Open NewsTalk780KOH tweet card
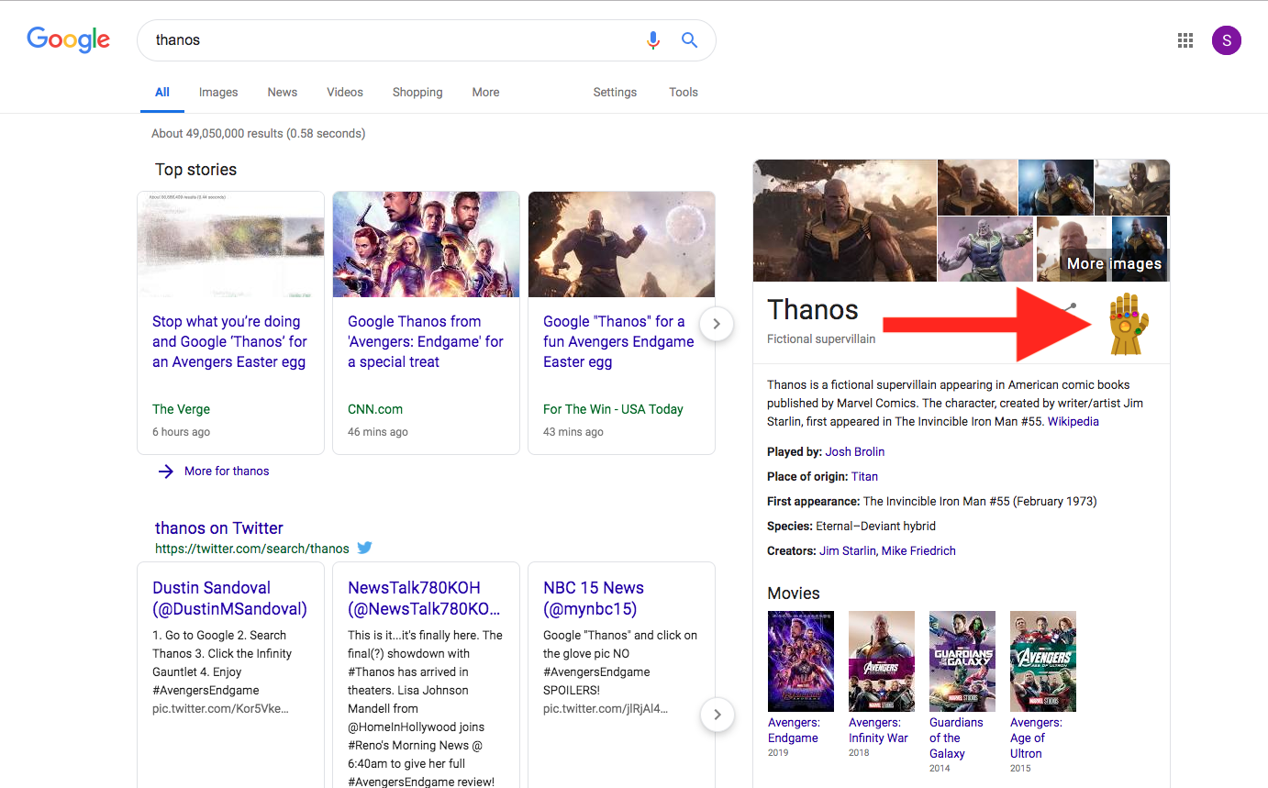1268x788 pixels. [426, 674]
